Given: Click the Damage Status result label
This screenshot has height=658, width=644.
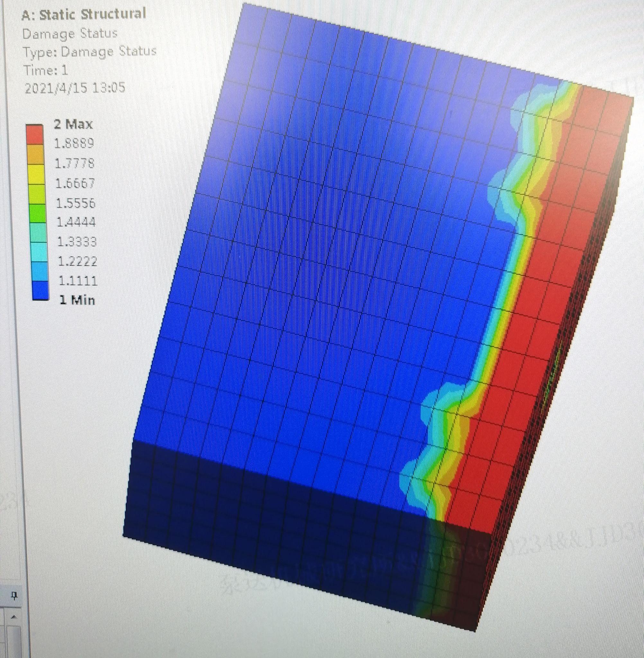Looking at the screenshot, I should click(x=70, y=33).
